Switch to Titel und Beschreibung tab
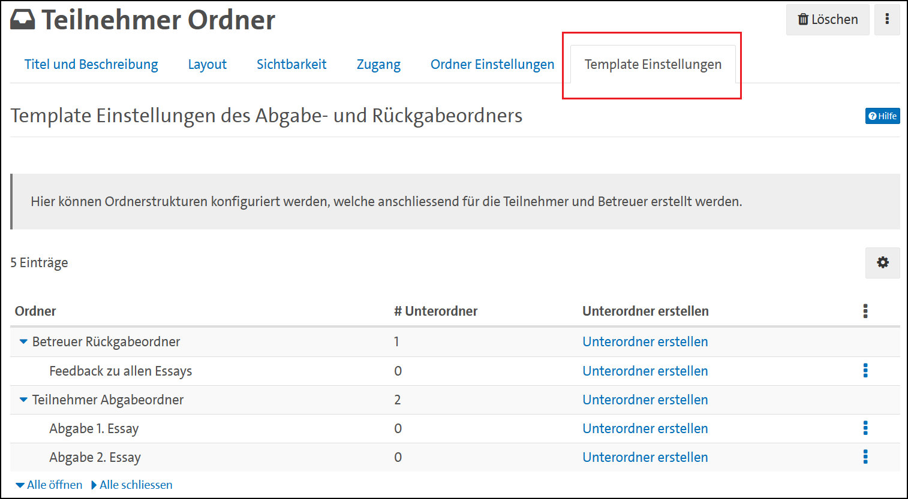This screenshot has height=499, width=908. [x=91, y=65]
